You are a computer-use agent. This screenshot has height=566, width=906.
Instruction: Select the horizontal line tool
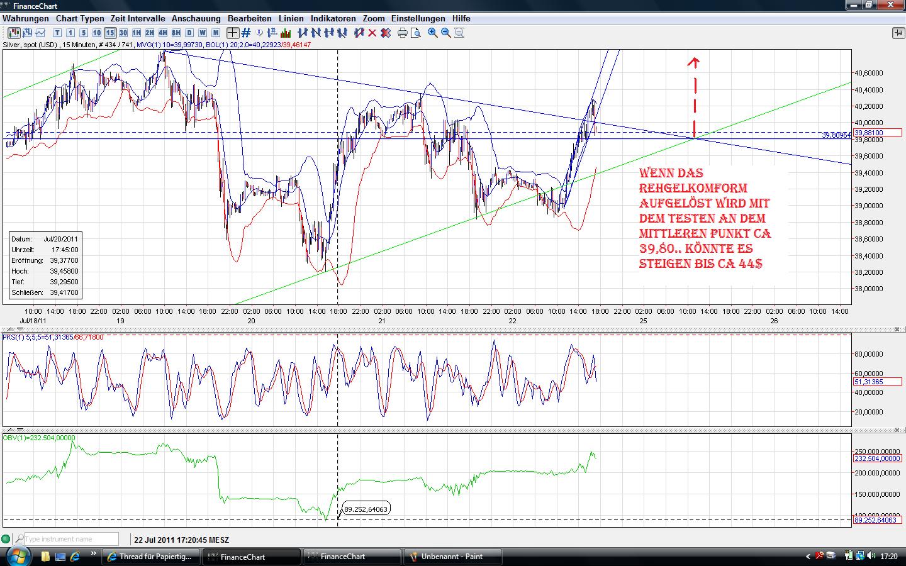(x=329, y=33)
